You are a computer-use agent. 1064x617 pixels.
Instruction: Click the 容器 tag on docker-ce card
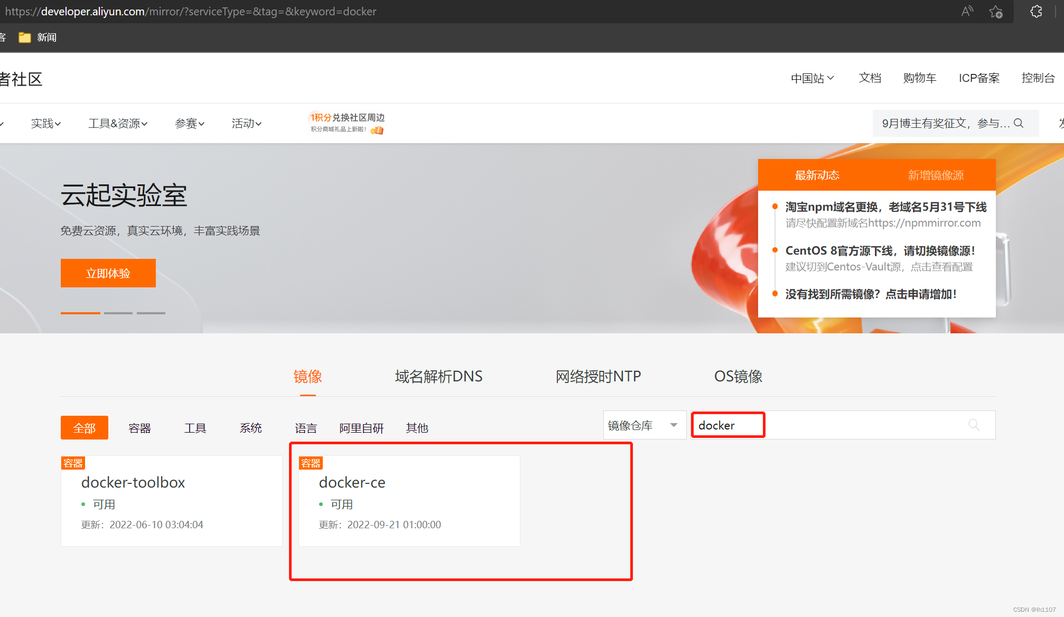tap(311, 463)
